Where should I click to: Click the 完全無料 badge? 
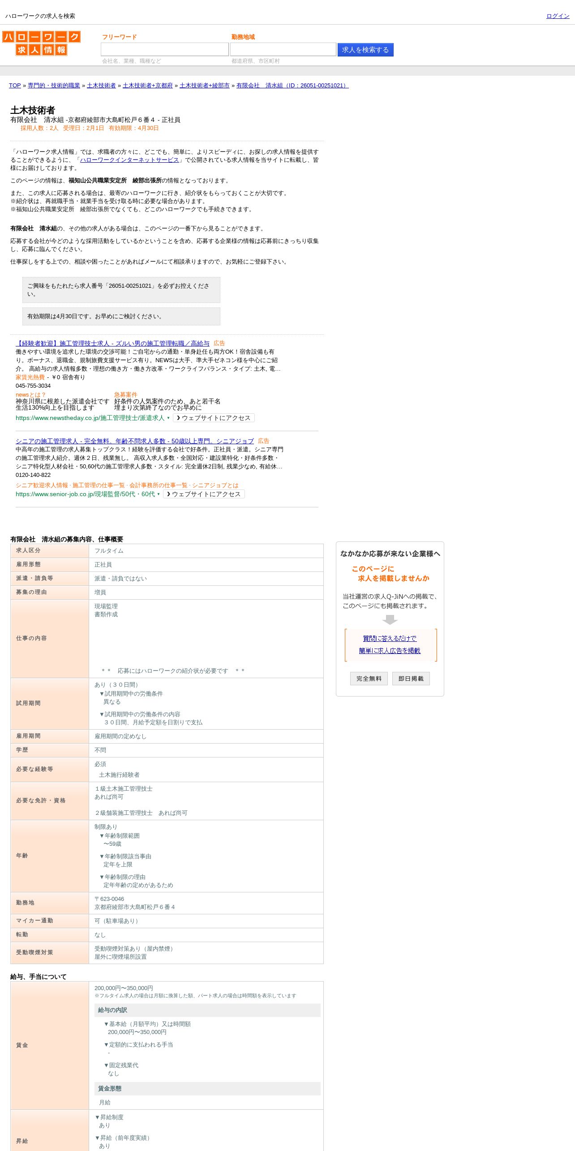pos(369,679)
